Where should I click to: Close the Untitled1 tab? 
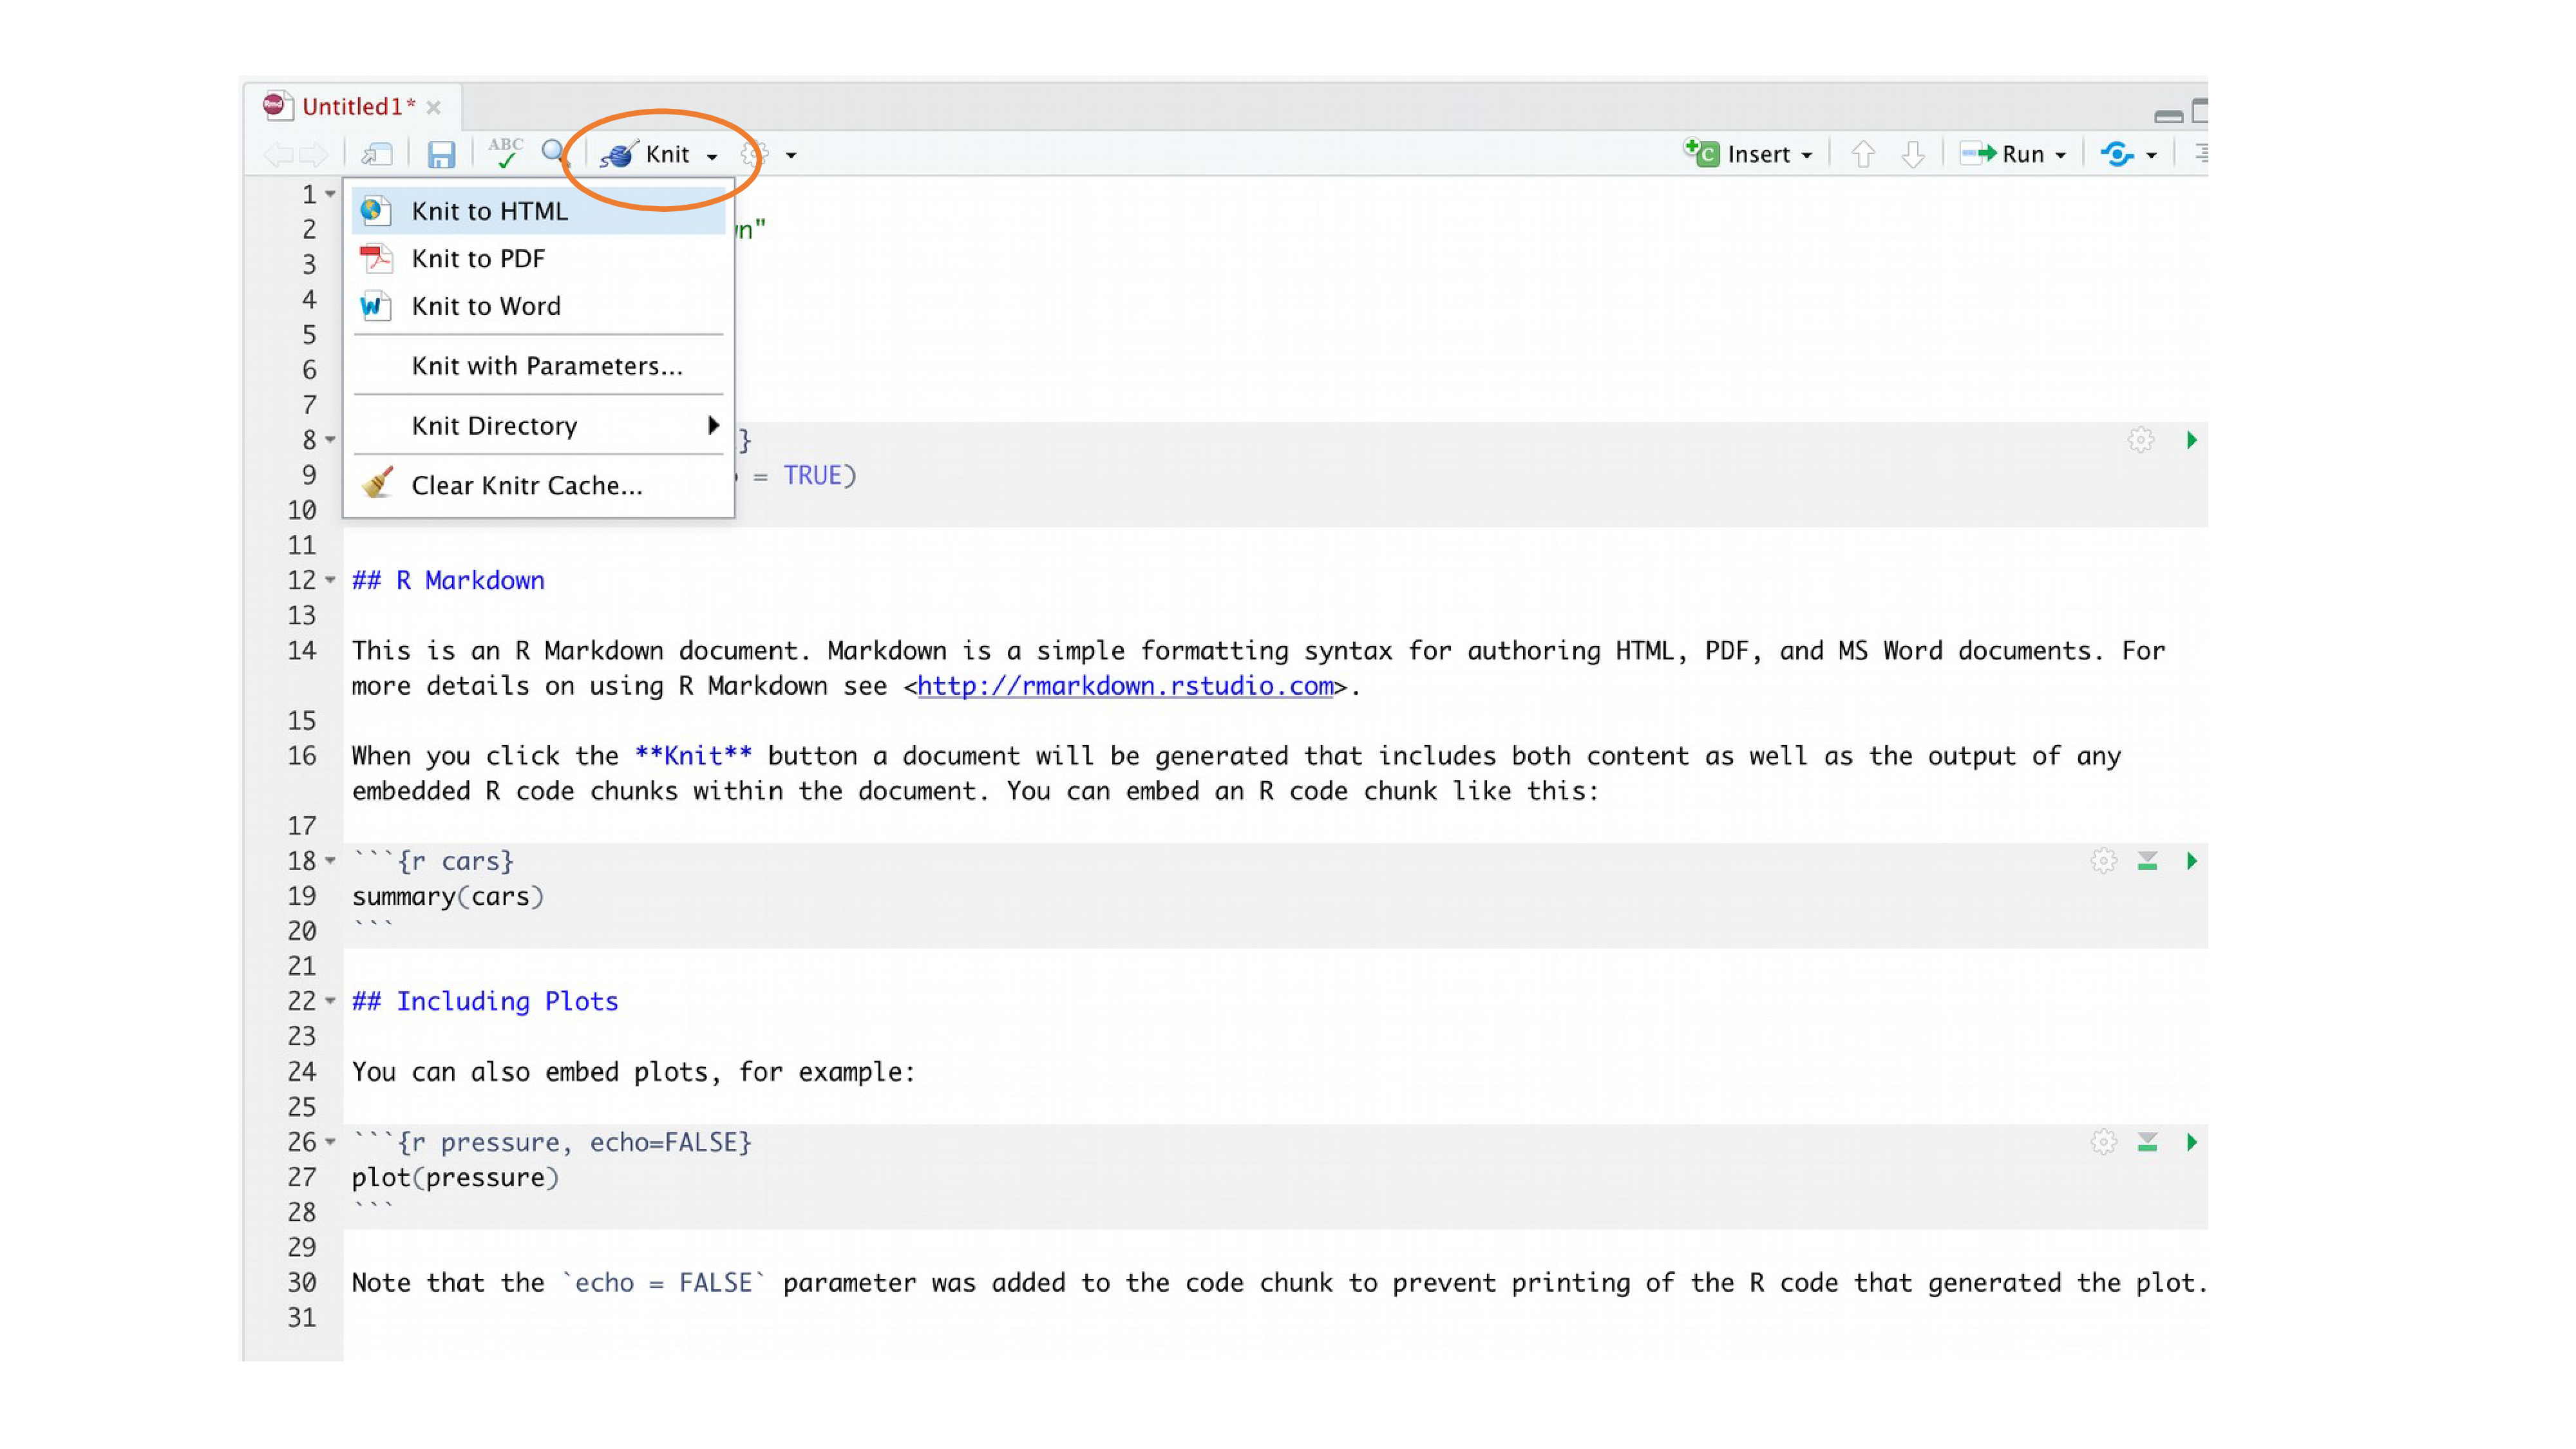pos(433,108)
